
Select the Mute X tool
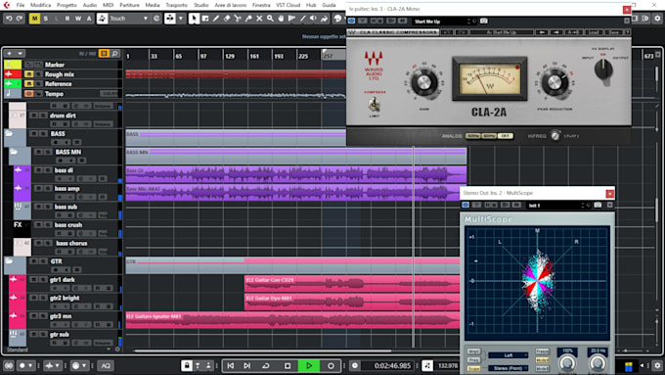pos(259,19)
